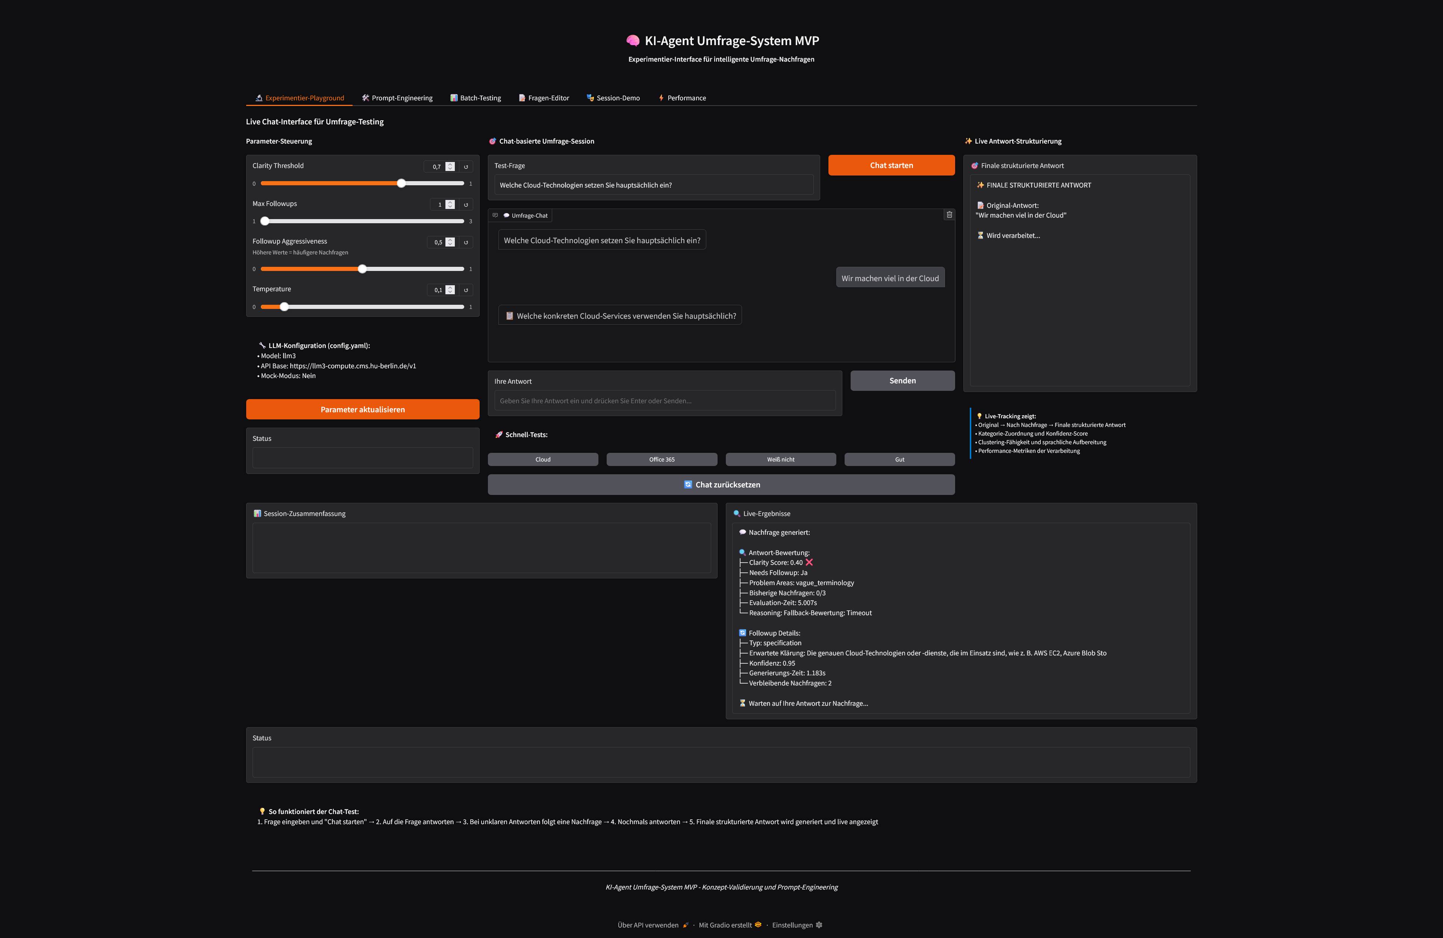The height and width of the screenshot is (938, 1443).
Task: Switch to the Performance tab
Action: [x=682, y=98]
